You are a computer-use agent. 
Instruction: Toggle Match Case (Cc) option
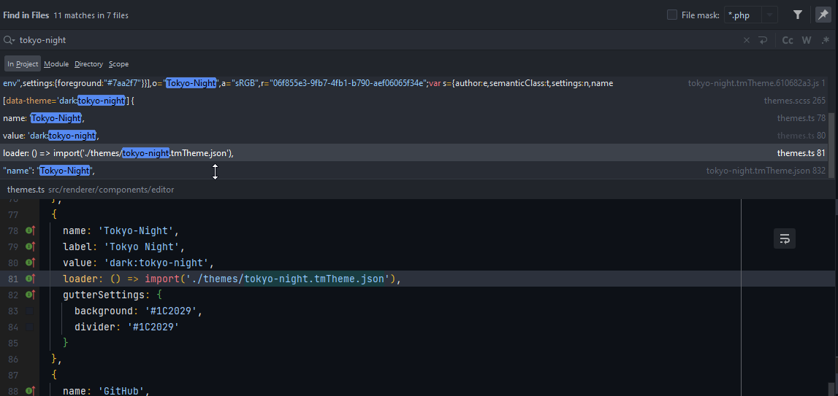788,40
